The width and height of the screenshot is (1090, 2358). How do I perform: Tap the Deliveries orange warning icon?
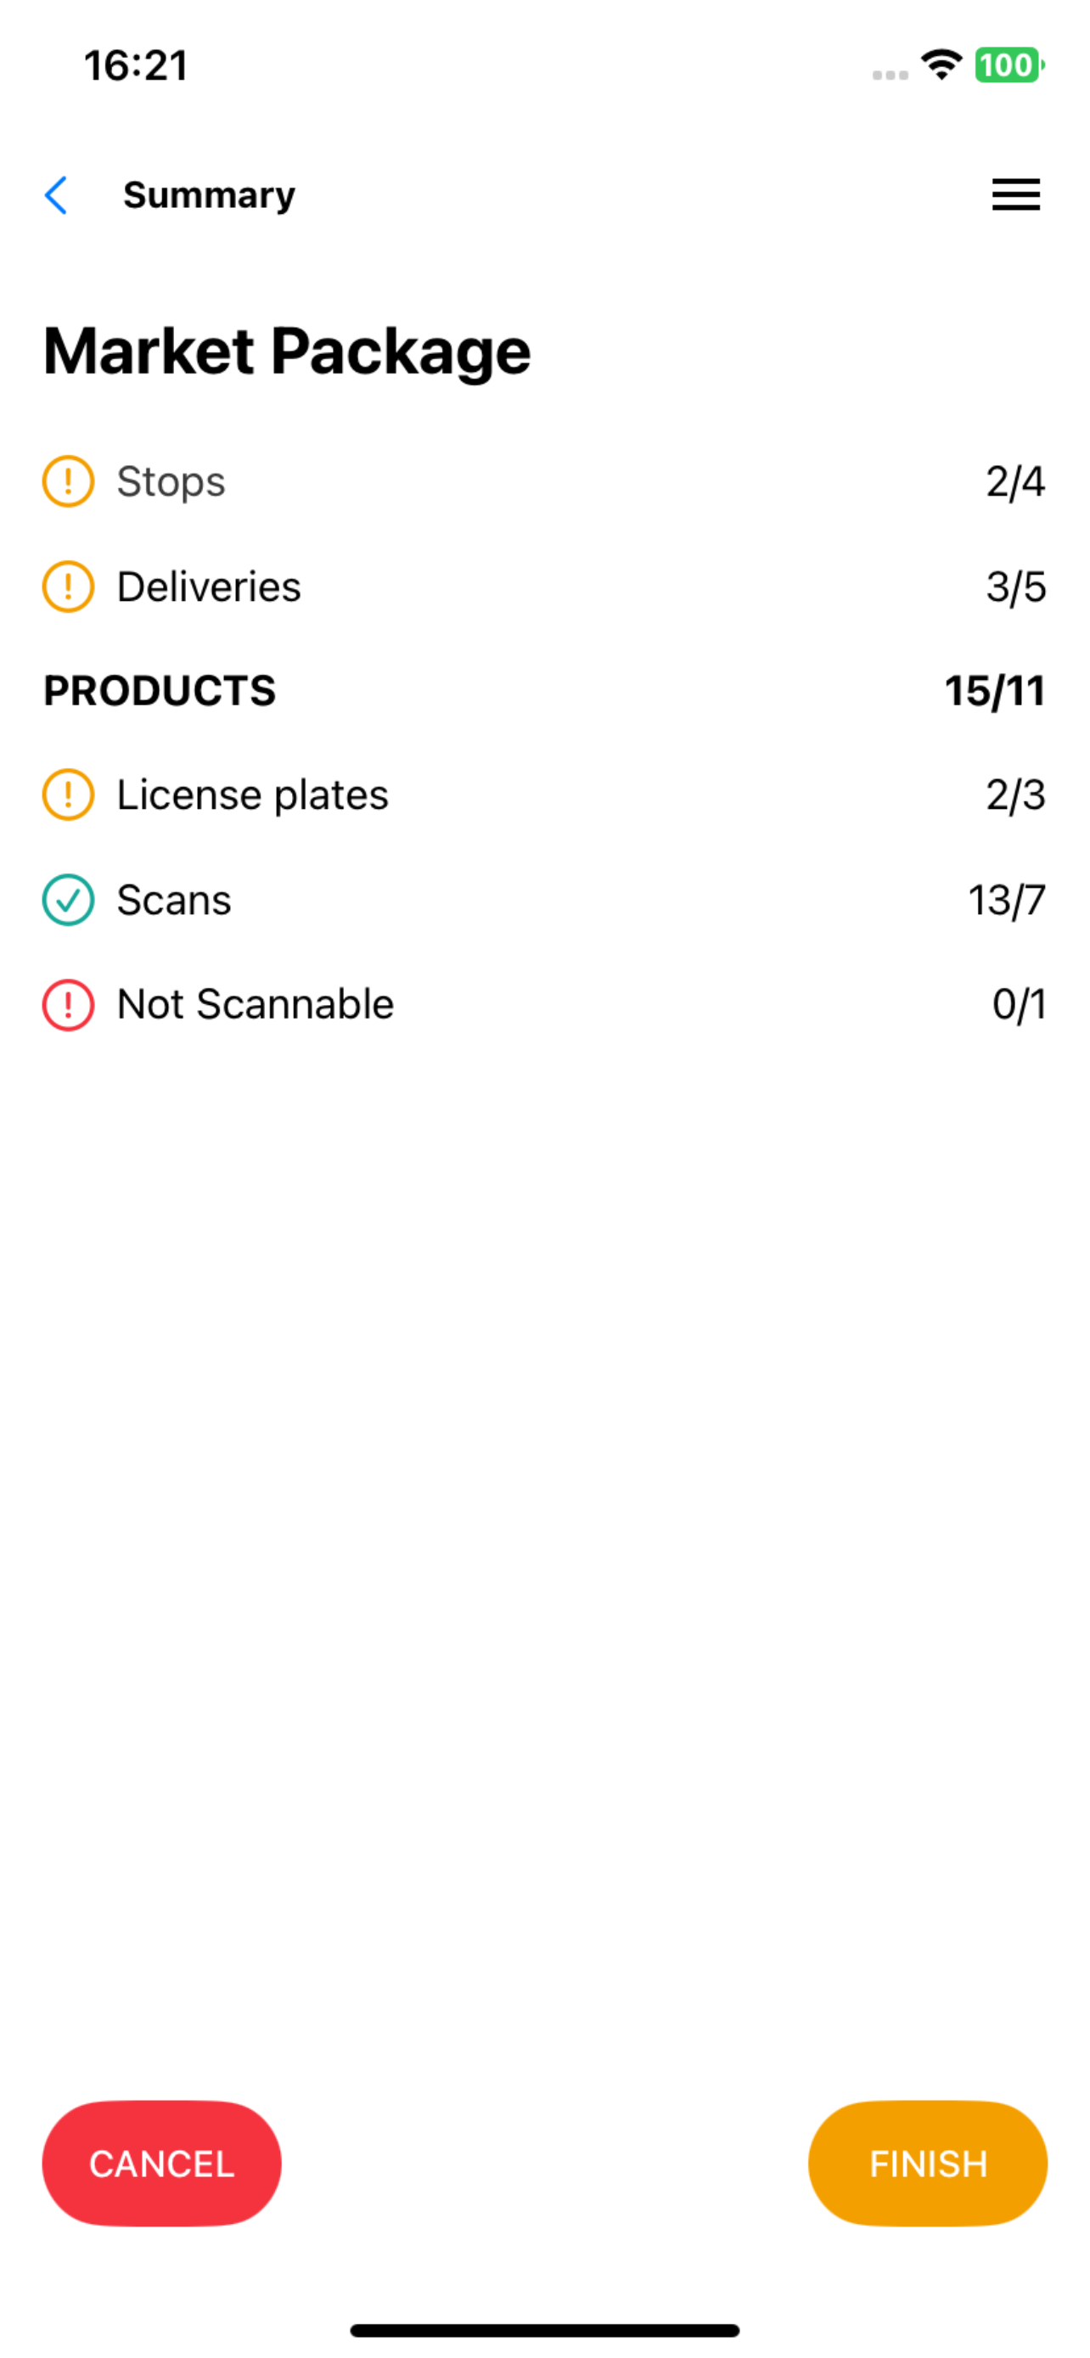(x=69, y=587)
